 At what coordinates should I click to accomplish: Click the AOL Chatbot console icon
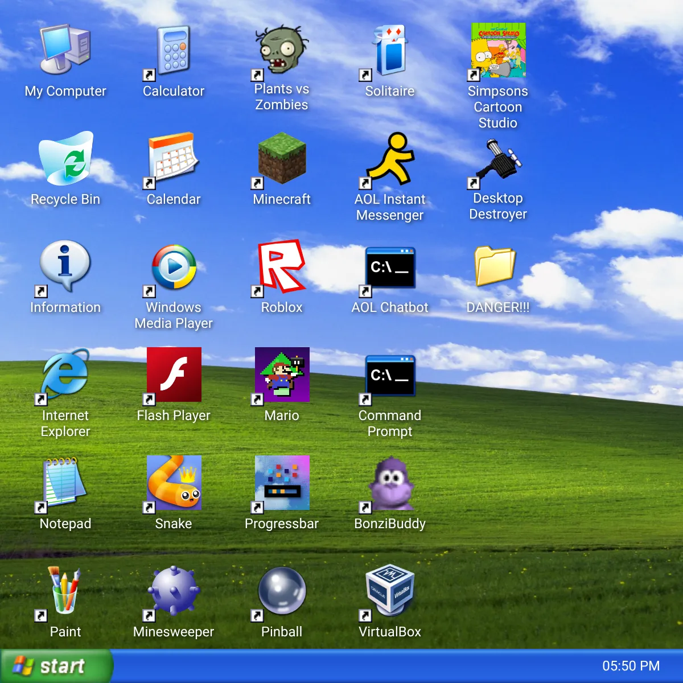(390, 268)
